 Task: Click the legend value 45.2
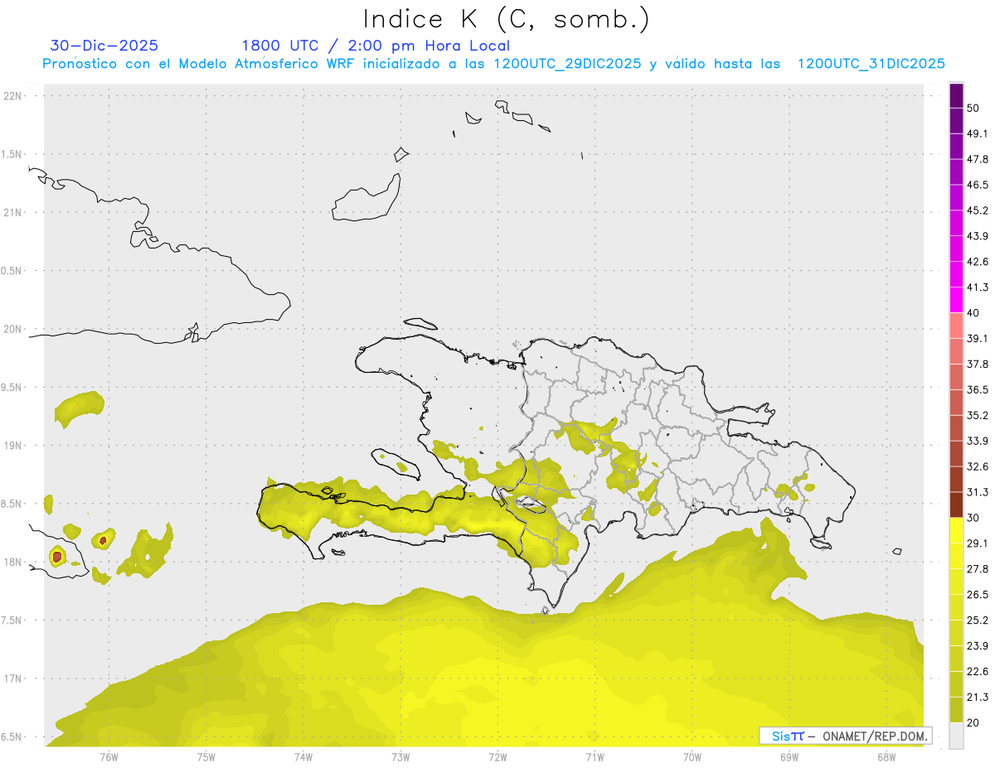(x=978, y=210)
